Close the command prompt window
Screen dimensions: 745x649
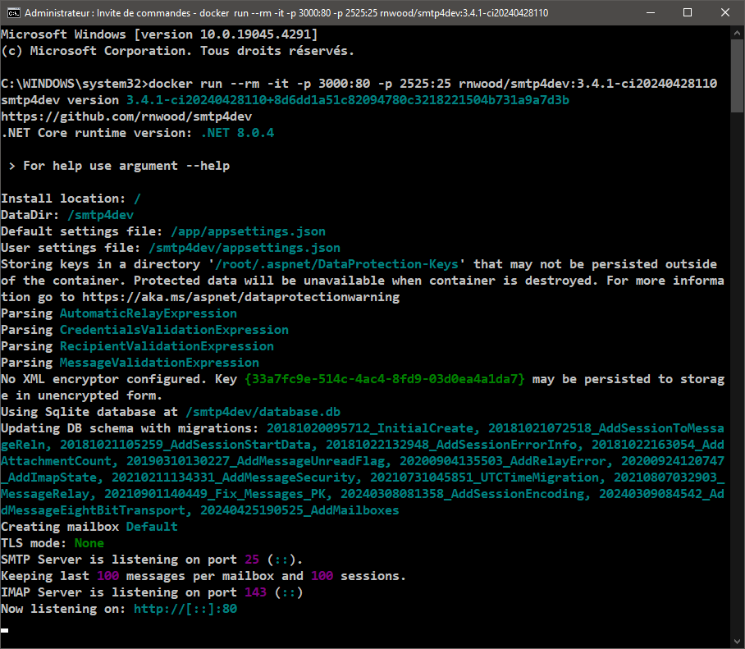(725, 13)
